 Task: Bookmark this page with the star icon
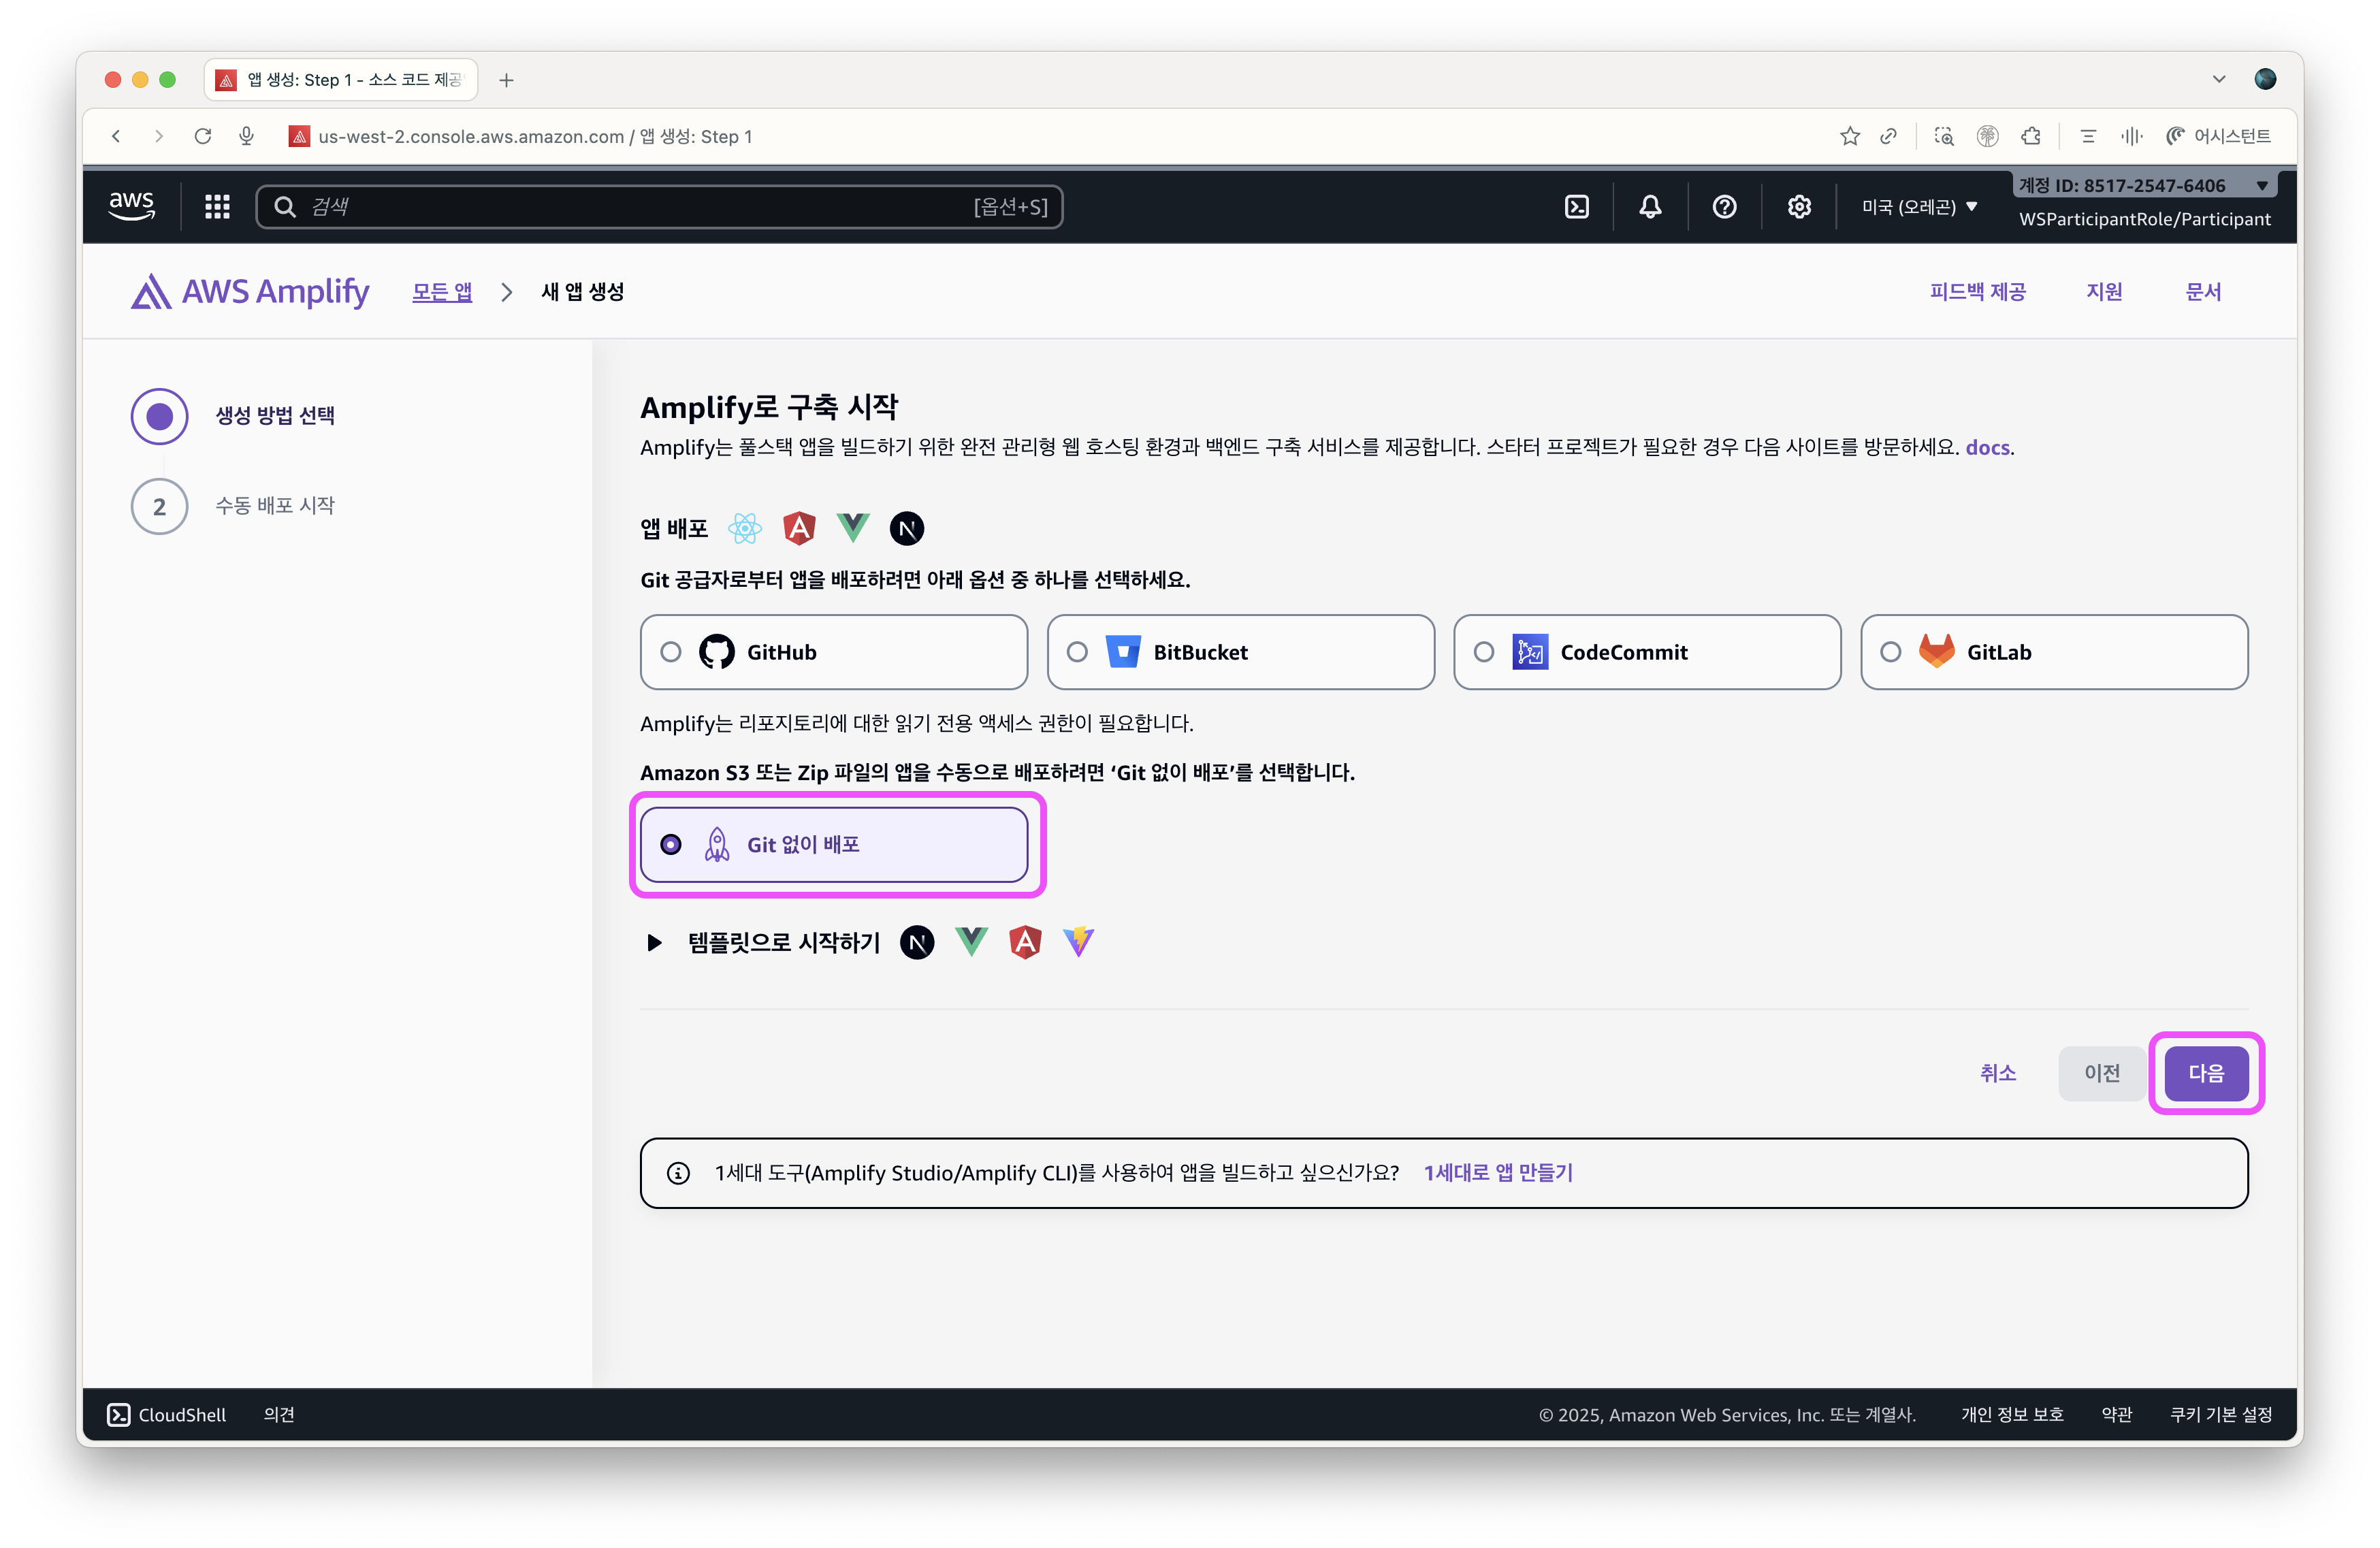(x=1849, y=136)
